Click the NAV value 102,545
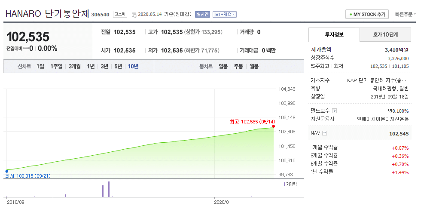The width and height of the screenshot is (427, 212). 399,134
